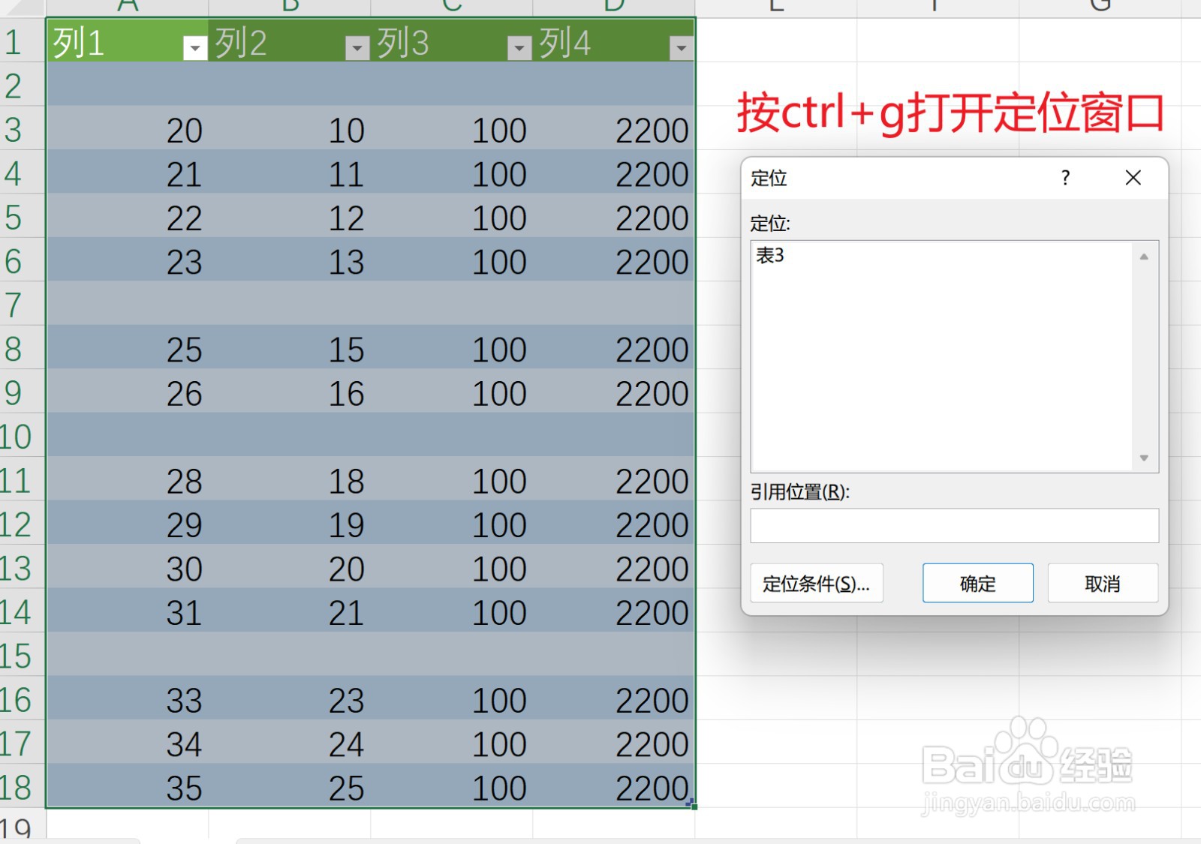
Task: Select column D by its header
Action: [614, 6]
